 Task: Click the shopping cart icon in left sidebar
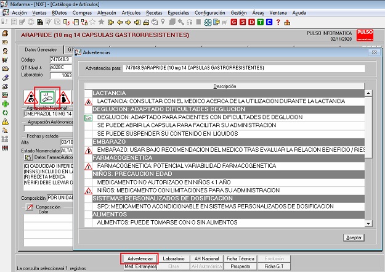click(5, 60)
